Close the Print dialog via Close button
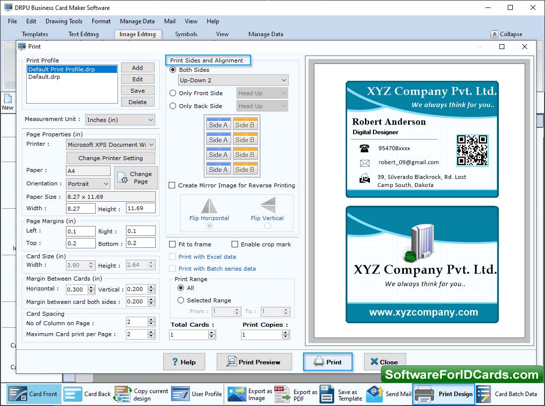This screenshot has width=545, height=406. click(384, 362)
